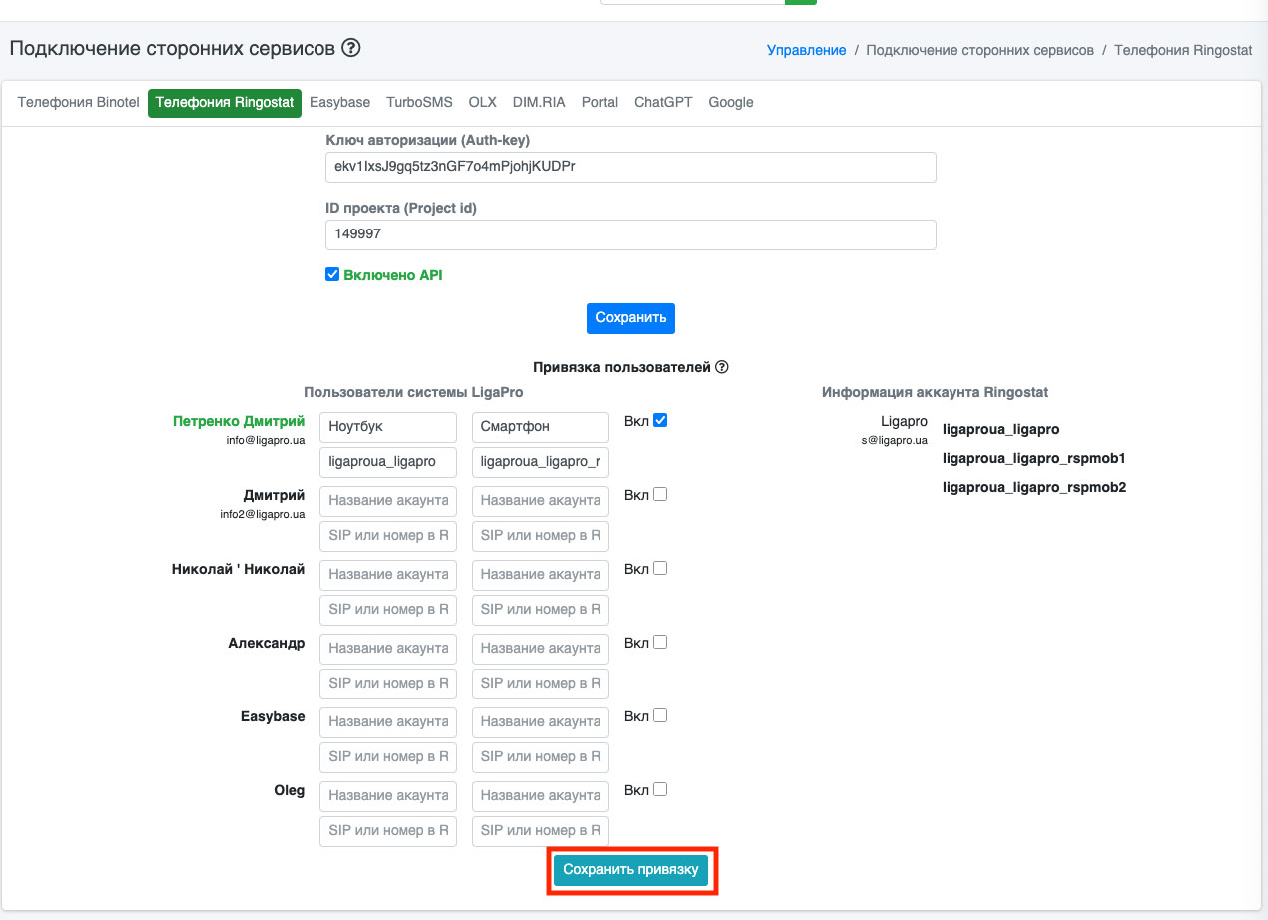1268x920 pixels.
Task: Click help icon beside Привязка пользователей
Action: (722, 367)
